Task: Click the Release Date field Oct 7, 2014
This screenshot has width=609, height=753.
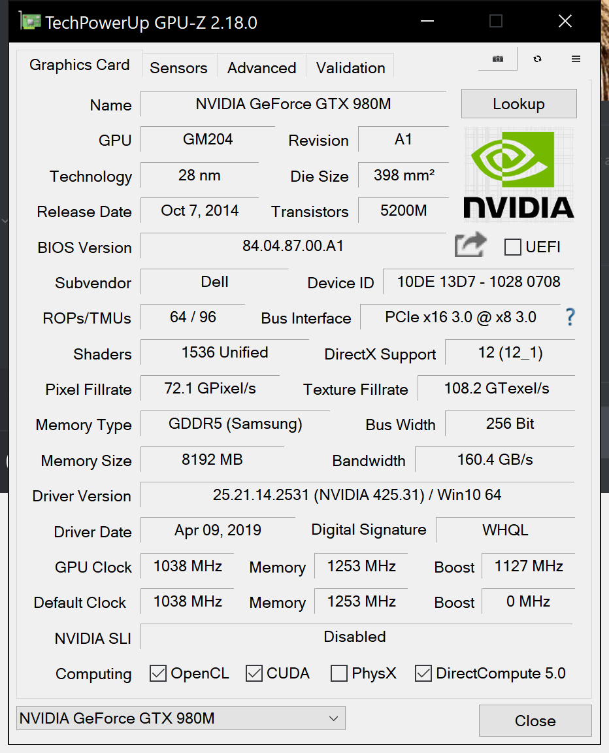Action: tap(200, 210)
